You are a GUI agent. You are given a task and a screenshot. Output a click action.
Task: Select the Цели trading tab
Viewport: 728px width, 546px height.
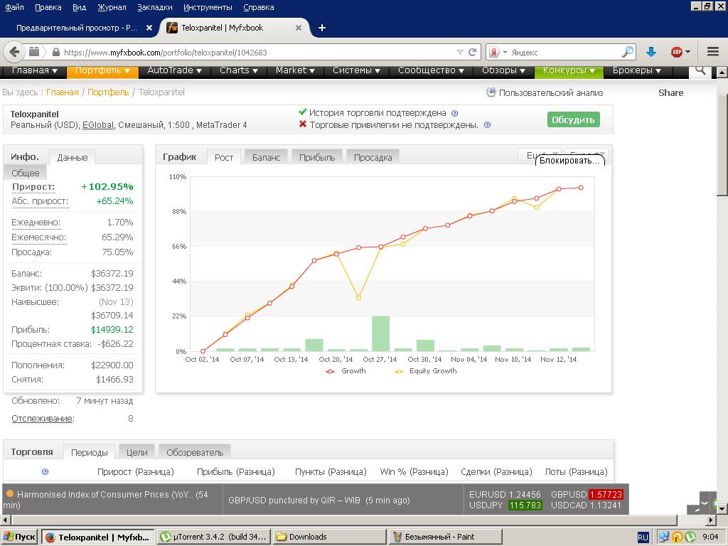(137, 452)
